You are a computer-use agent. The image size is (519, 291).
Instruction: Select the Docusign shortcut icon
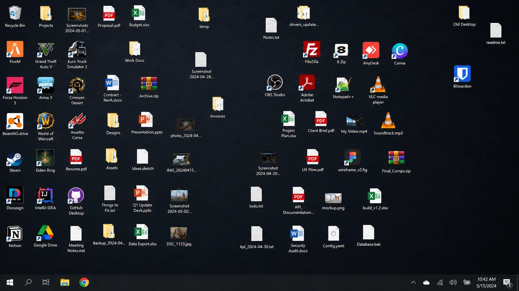point(15,195)
